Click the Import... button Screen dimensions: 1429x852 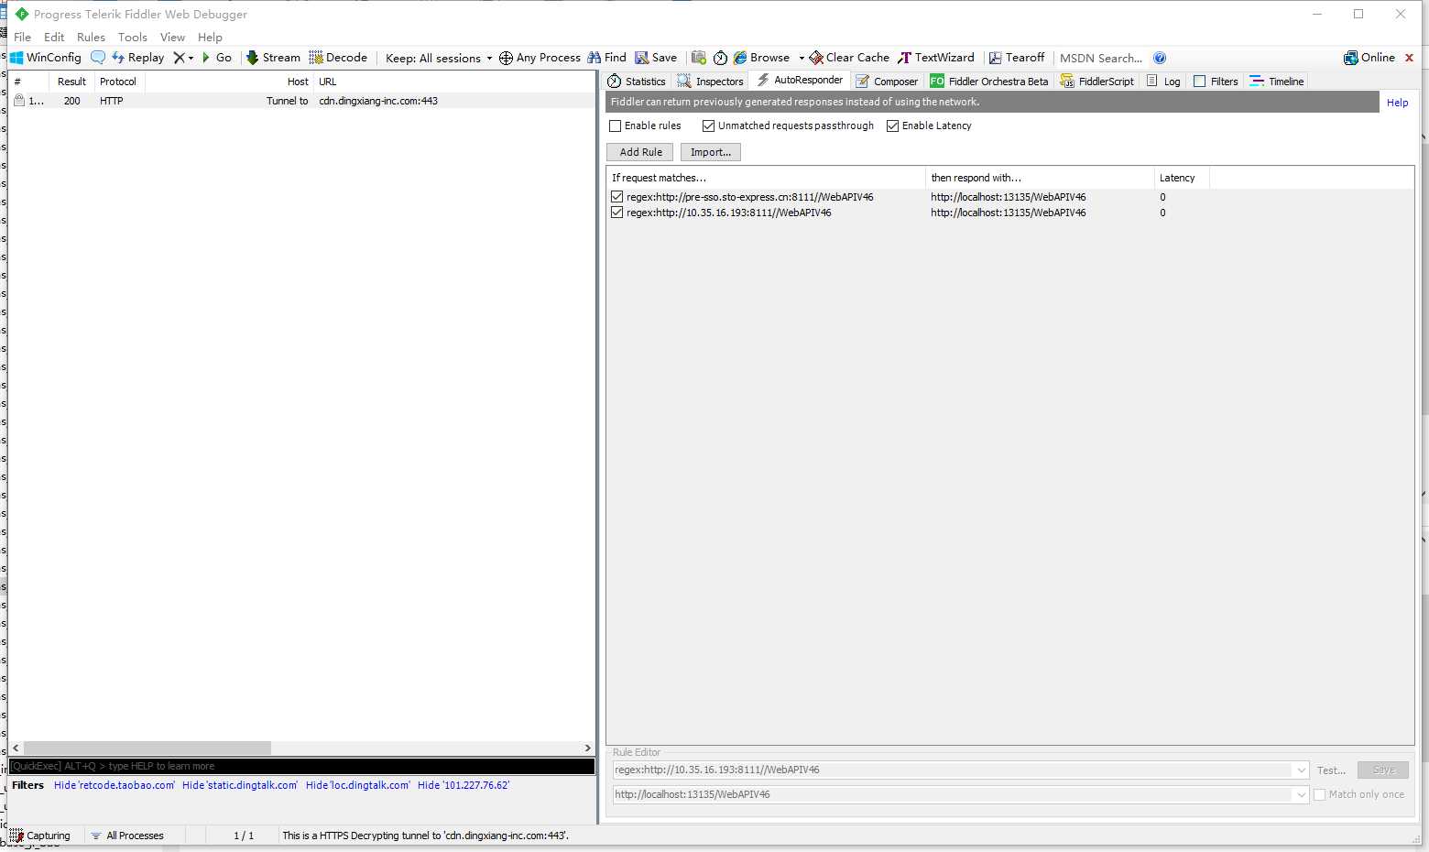click(711, 152)
